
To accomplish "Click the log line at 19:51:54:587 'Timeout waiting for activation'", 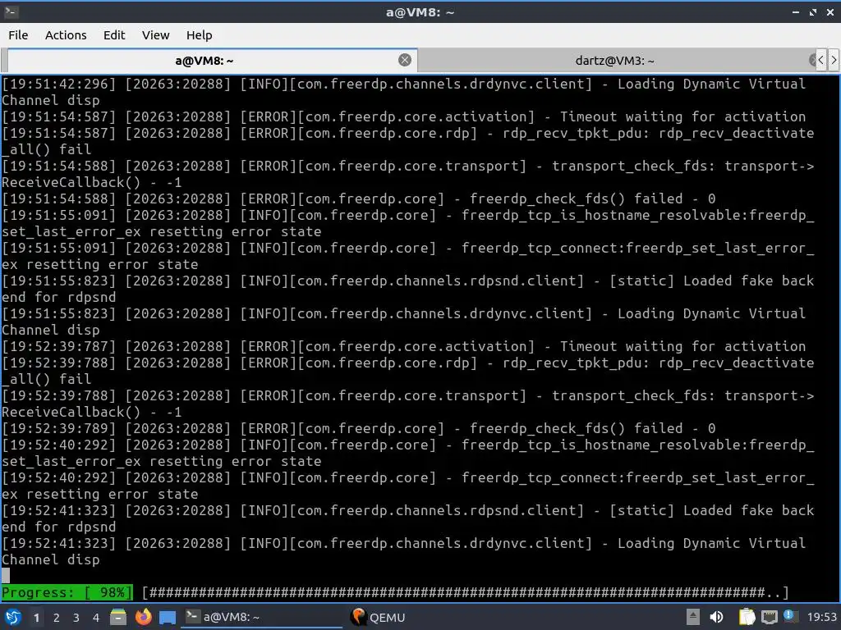I will point(403,116).
